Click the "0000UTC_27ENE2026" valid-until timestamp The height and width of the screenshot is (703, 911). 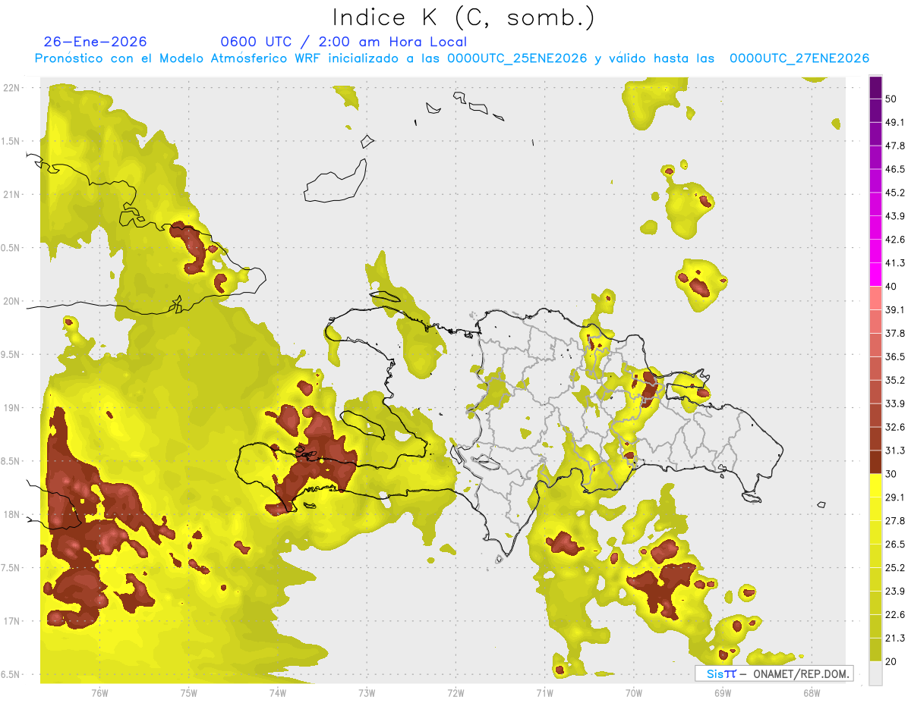click(799, 58)
